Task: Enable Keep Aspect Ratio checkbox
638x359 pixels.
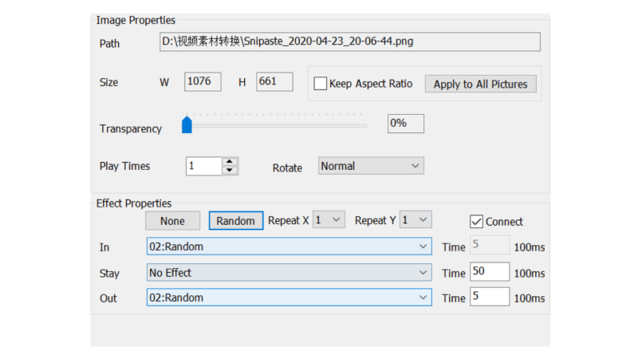Action: (x=321, y=84)
